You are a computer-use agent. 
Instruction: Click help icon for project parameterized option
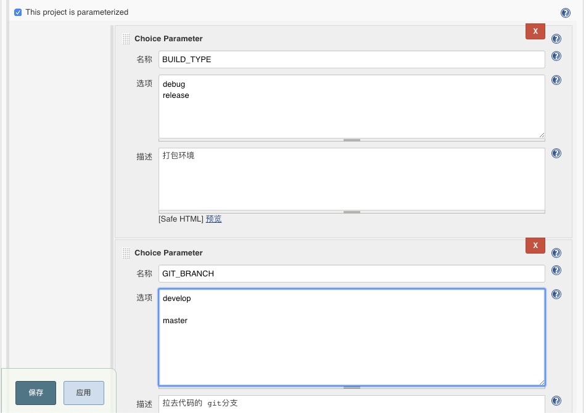[566, 13]
